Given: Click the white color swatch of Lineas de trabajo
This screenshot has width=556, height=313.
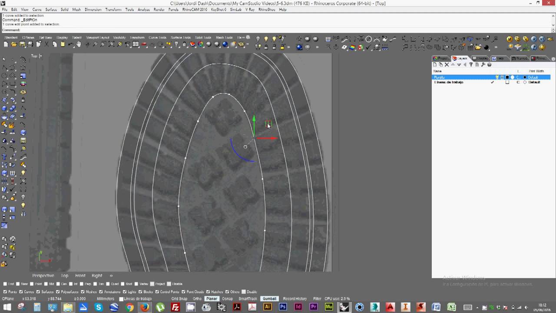Looking at the screenshot, I should pos(507,82).
